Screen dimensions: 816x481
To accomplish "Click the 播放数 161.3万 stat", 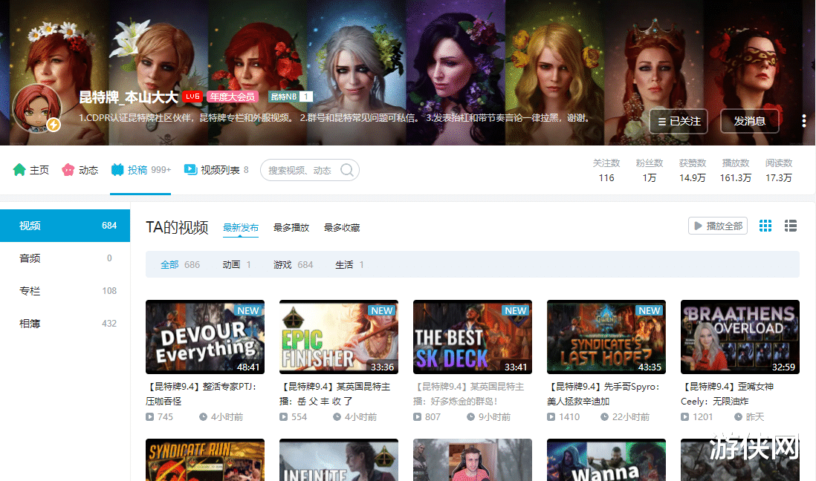I will (x=735, y=171).
